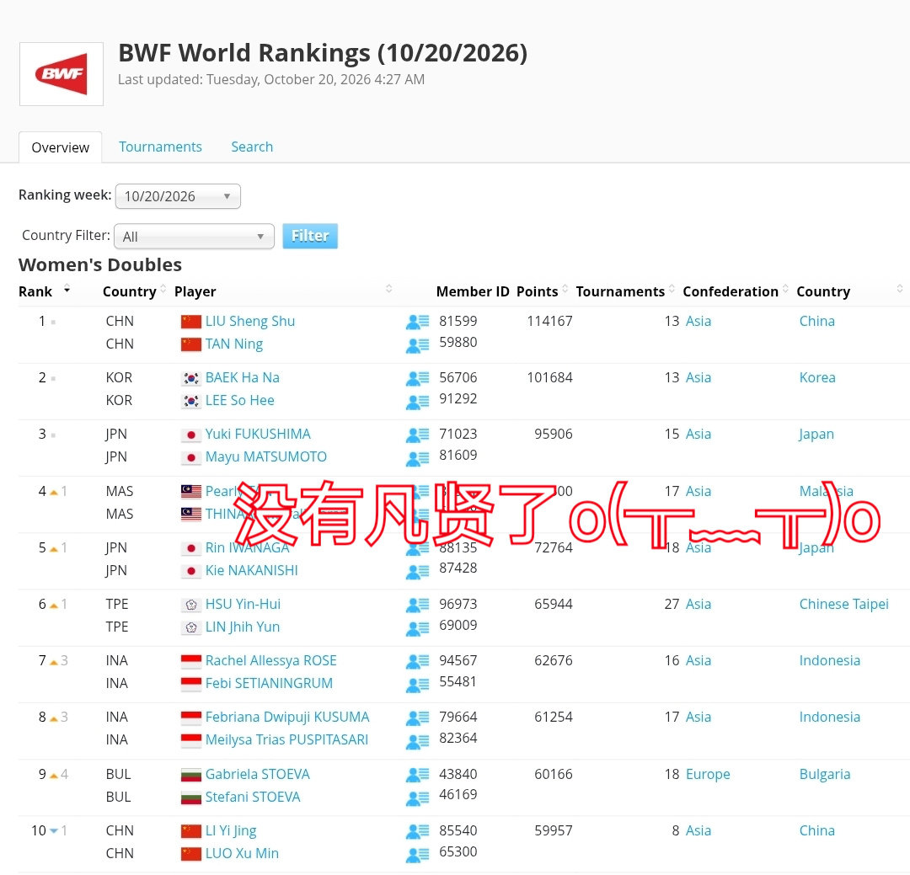Open Yuki FUKUSHIMA player link

(x=258, y=434)
